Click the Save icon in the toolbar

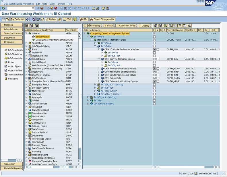[x=42, y=8]
